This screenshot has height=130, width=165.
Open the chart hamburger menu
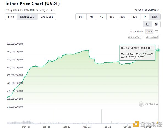(156, 31)
